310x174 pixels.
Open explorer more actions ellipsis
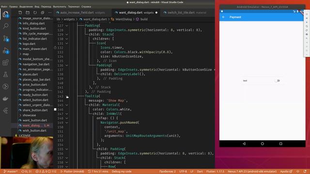[x=50, y=13]
